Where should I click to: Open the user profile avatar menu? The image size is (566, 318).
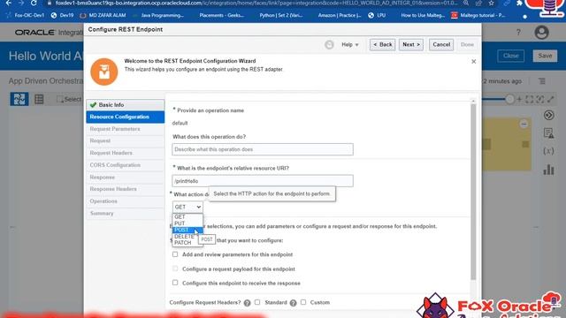pos(541,33)
